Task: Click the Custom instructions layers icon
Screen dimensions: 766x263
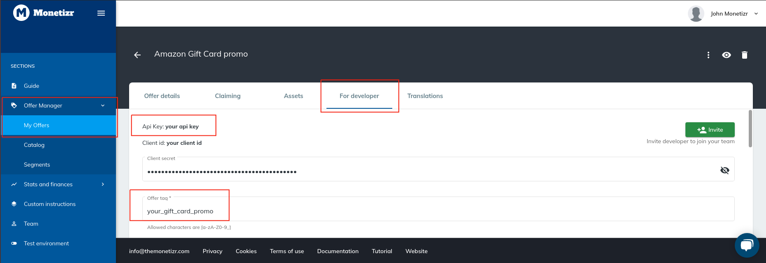Action: click(x=14, y=204)
